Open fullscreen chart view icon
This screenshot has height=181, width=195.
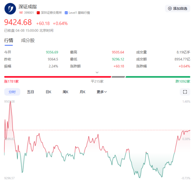point(185,92)
